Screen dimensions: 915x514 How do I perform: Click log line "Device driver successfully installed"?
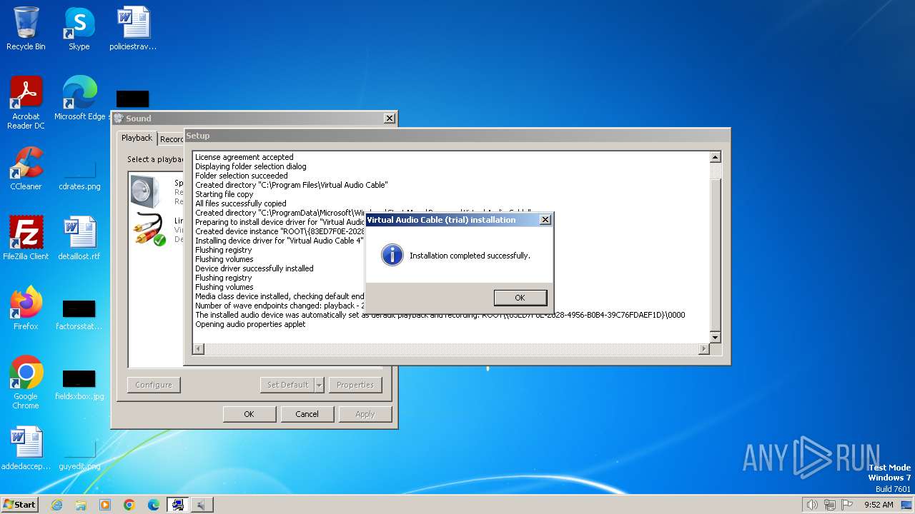coord(254,268)
